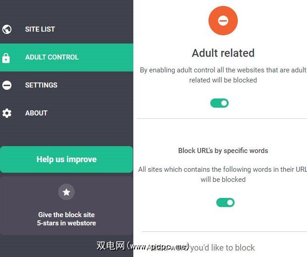Click the Adult related heading
This screenshot has height=257, width=307.
pos(223,53)
